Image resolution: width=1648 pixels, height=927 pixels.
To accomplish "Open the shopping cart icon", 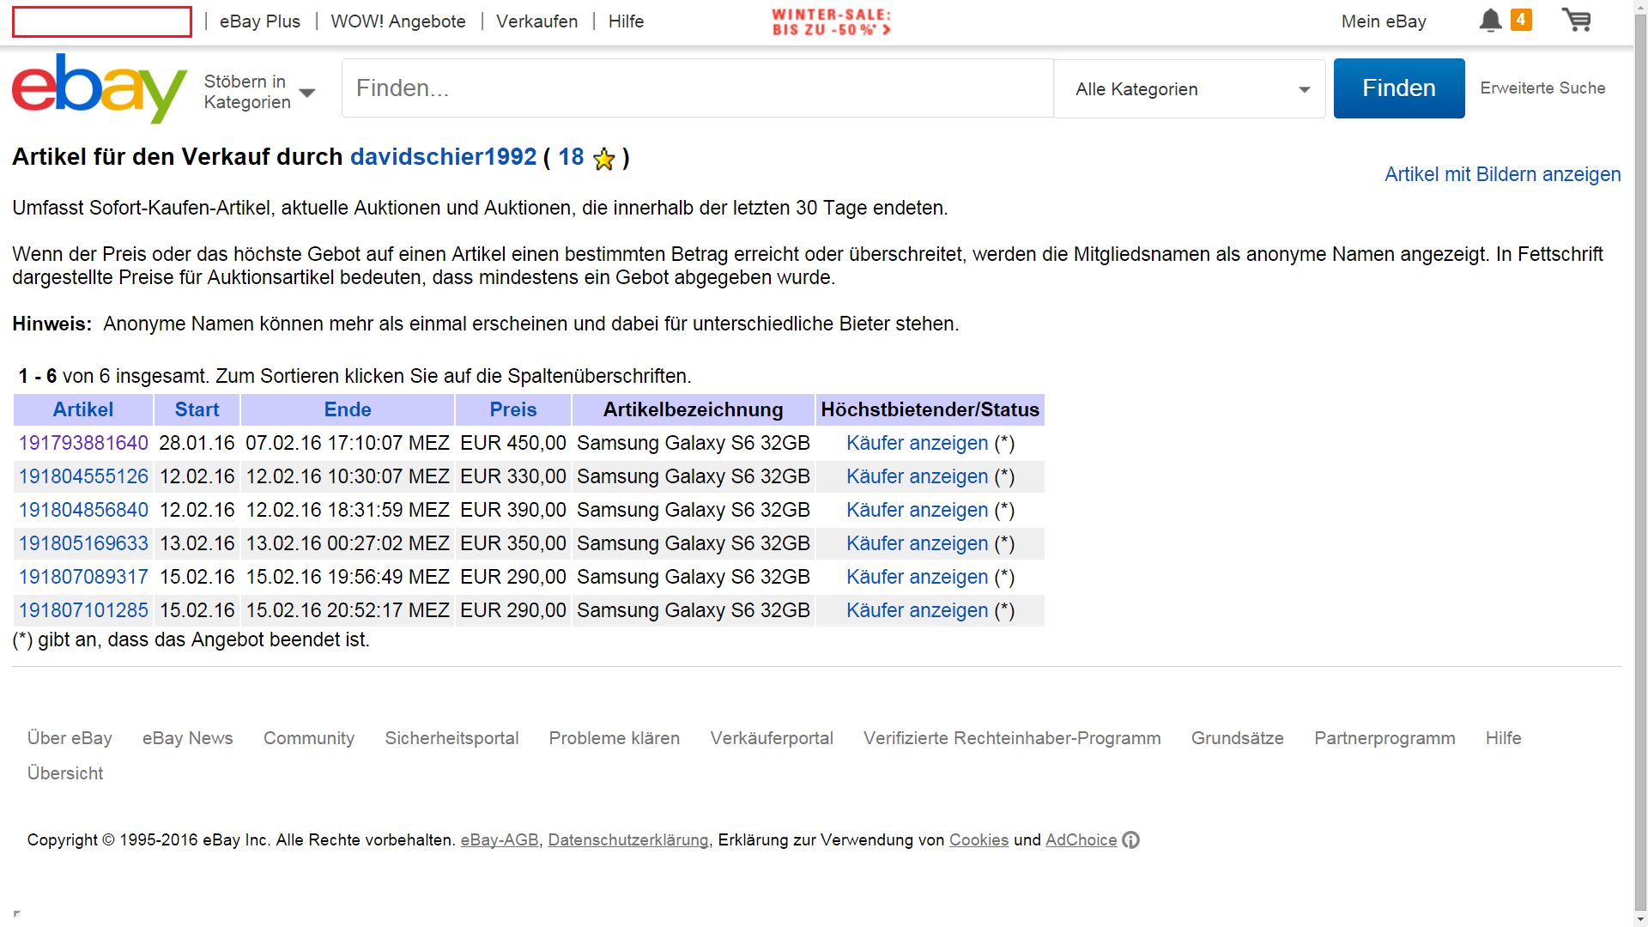I will click(1576, 21).
